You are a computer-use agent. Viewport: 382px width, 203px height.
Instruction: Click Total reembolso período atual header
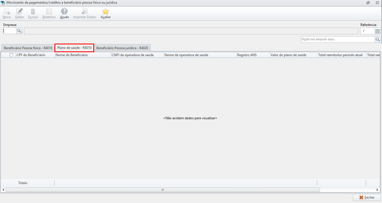pos(342,55)
